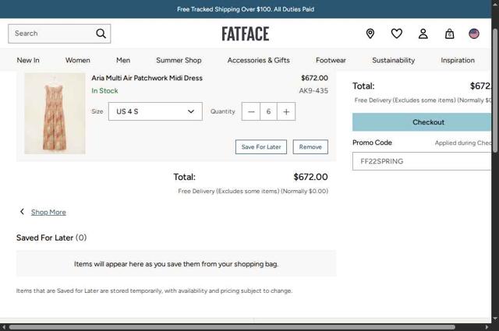499x331 pixels.
Task: Click the horizontal scrollbar left arrow
Action: [x=3, y=327]
